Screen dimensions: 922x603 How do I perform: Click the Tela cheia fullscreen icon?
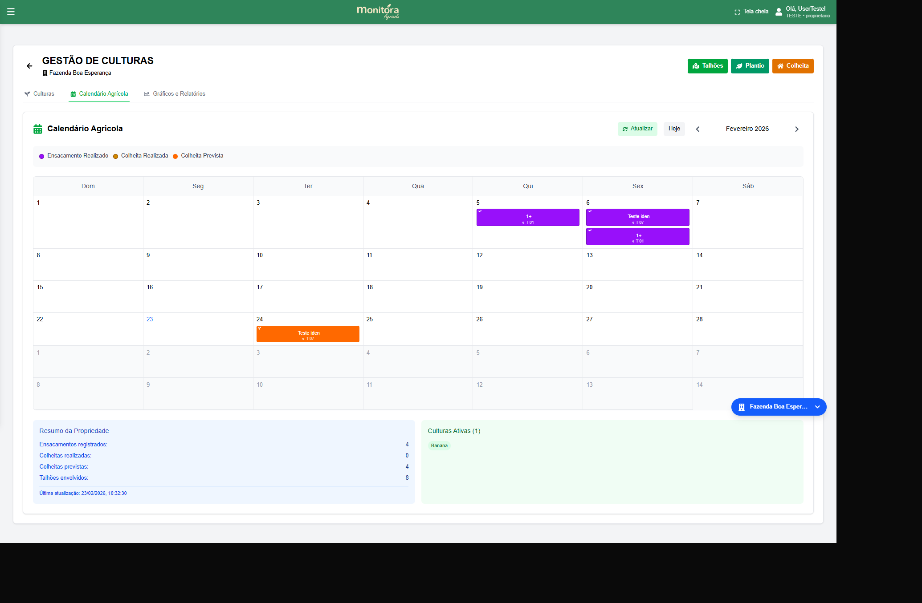pyautogui.click(x=737, y=12)
